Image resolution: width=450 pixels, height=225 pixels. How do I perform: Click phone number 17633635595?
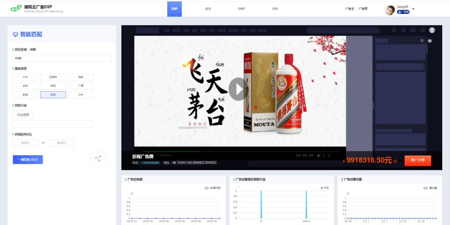point(150,163)
